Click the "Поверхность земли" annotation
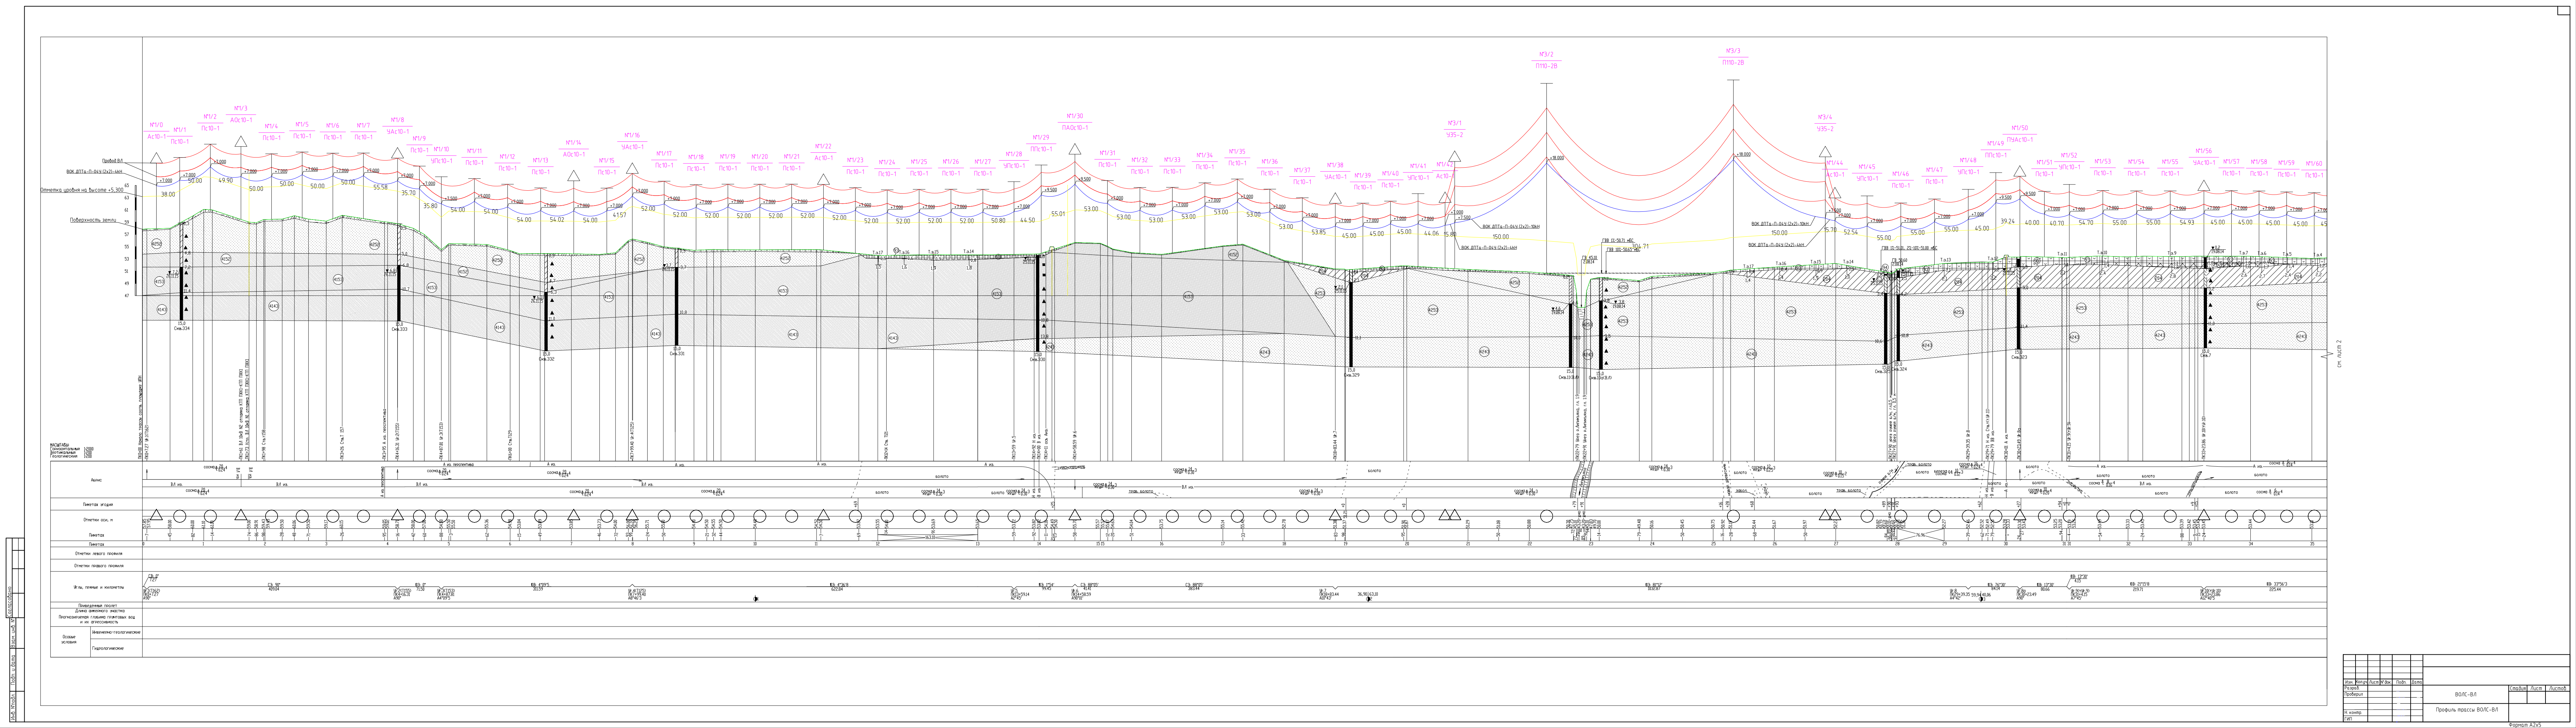Viewport: 2576px width, 728px height. click(93, 220)
